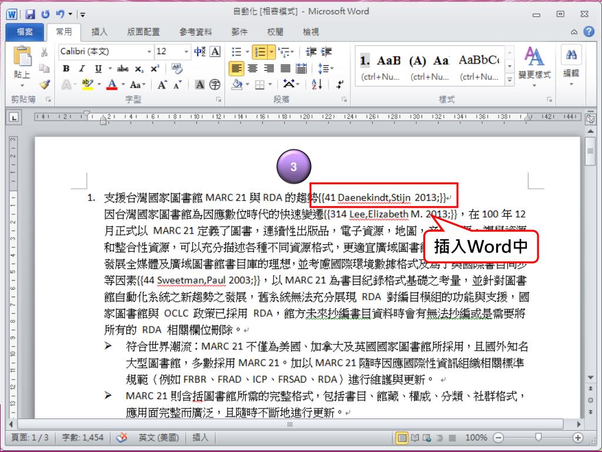602x452 pixels.
Task: Click the zoom in plus button
Action: [578, 438]
